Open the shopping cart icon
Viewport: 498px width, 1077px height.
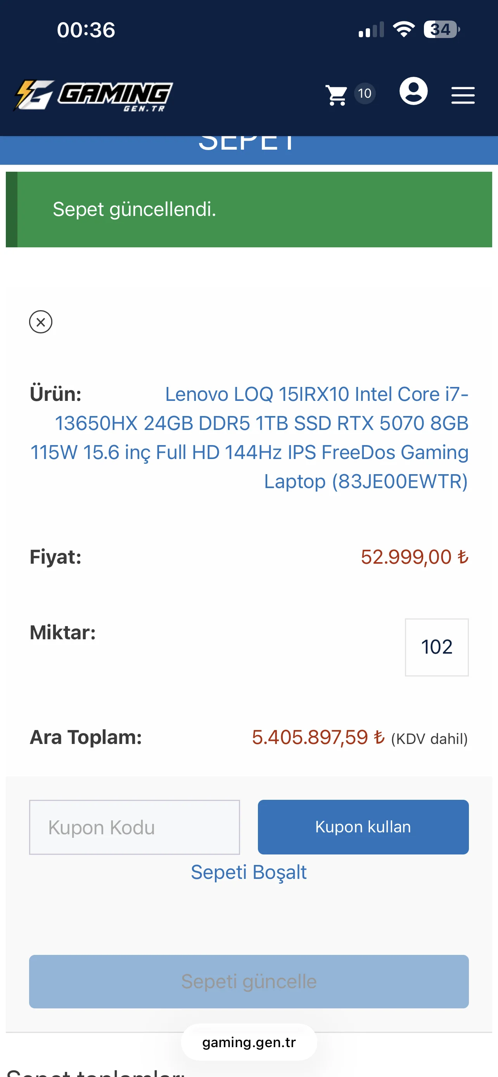coord(337,95)
